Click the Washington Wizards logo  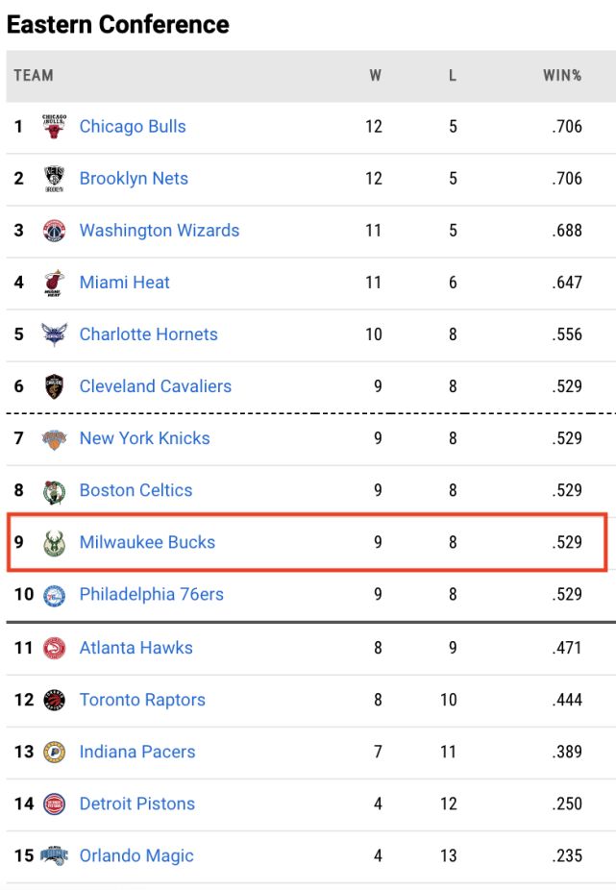click(x=55, y=231)
